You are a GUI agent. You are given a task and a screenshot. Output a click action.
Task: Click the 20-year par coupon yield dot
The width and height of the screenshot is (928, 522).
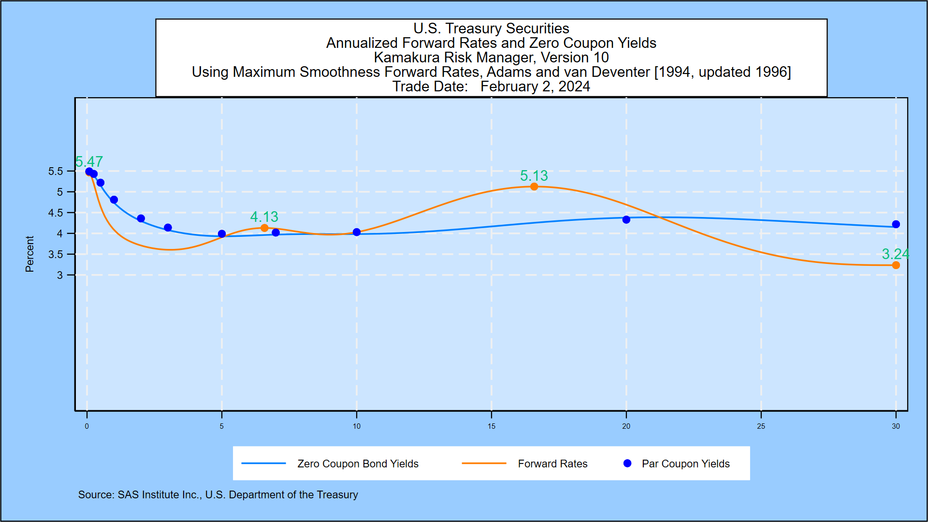(x=626, y=220)
